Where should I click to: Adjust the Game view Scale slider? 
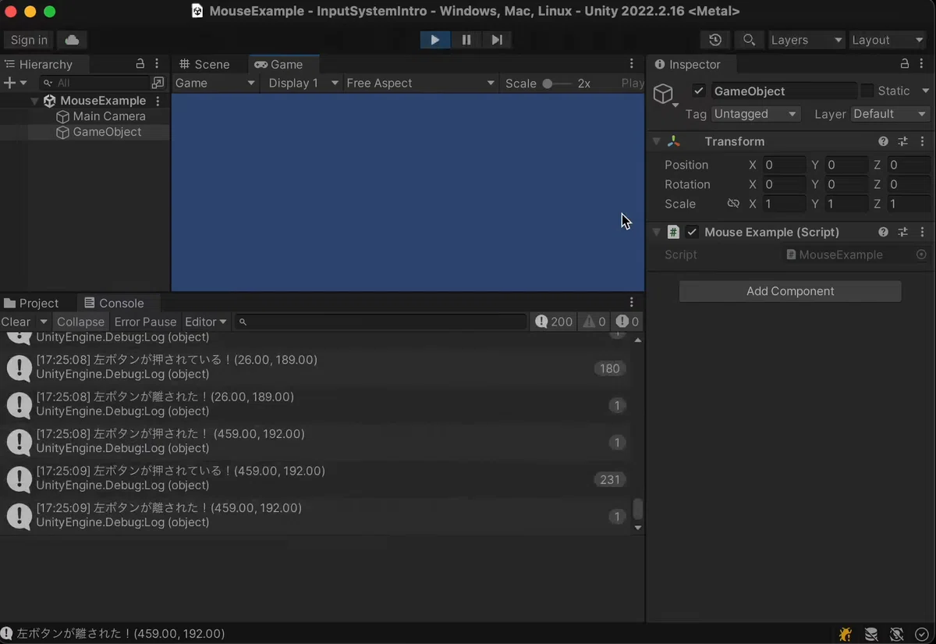(x=556, y=83)
